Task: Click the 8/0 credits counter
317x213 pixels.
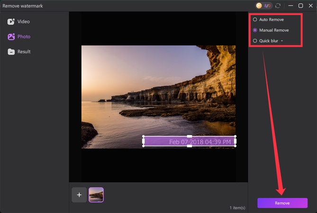Action: tap(267, 6)
